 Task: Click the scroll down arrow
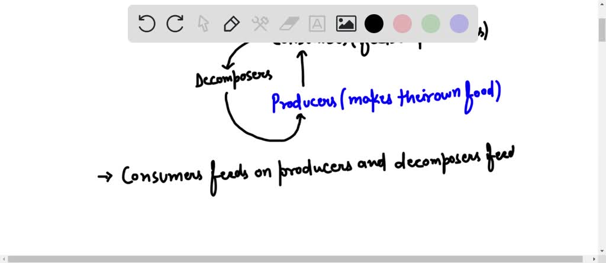point(602,251)
